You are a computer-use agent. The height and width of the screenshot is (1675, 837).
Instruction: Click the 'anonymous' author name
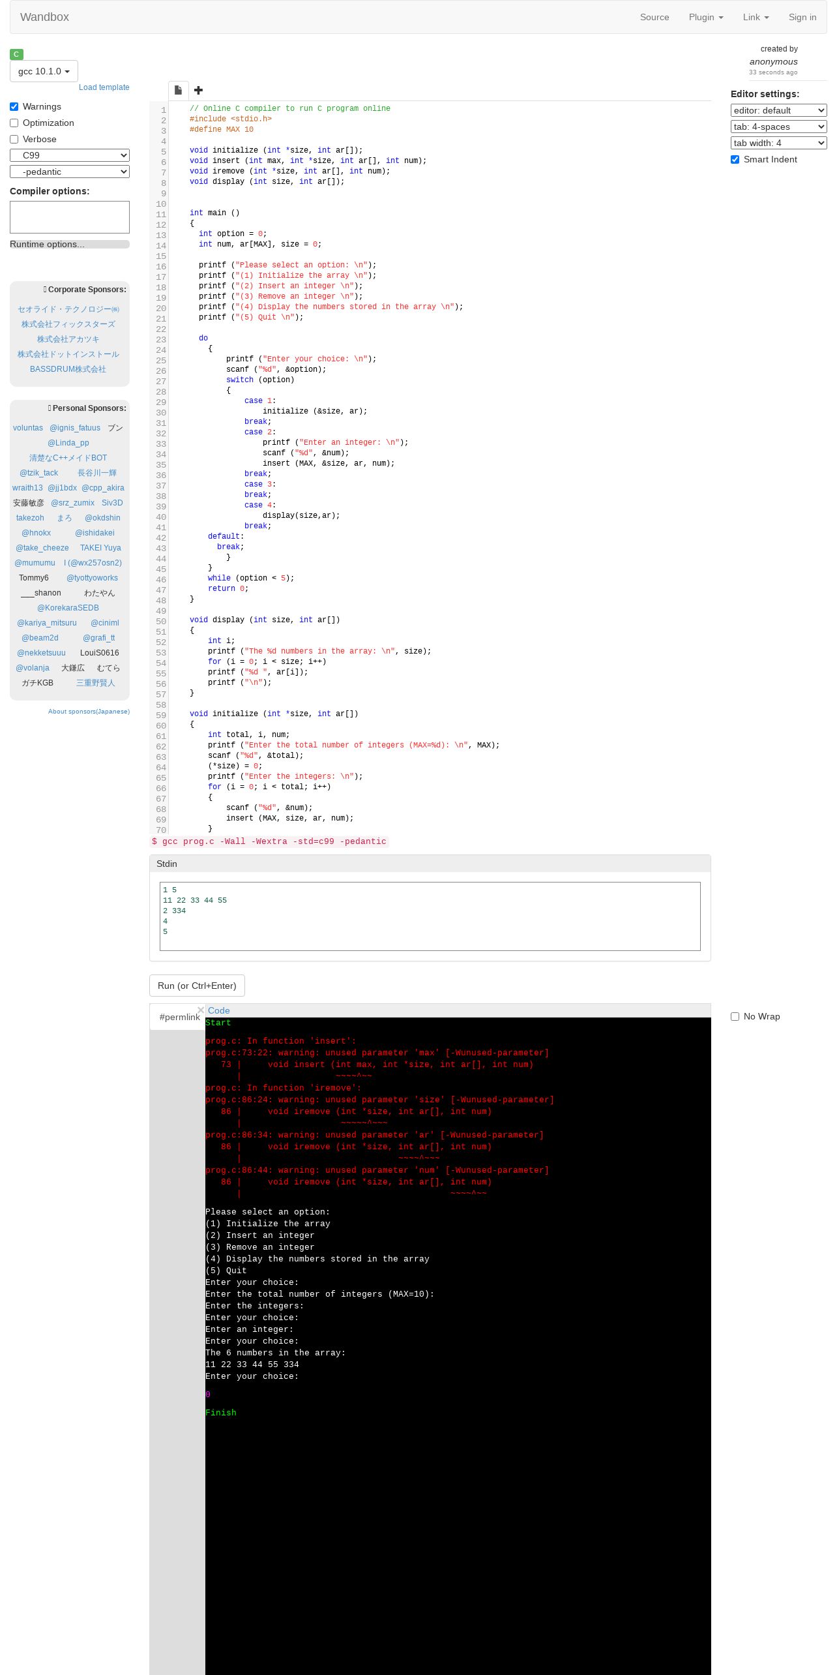pos(774,61)
